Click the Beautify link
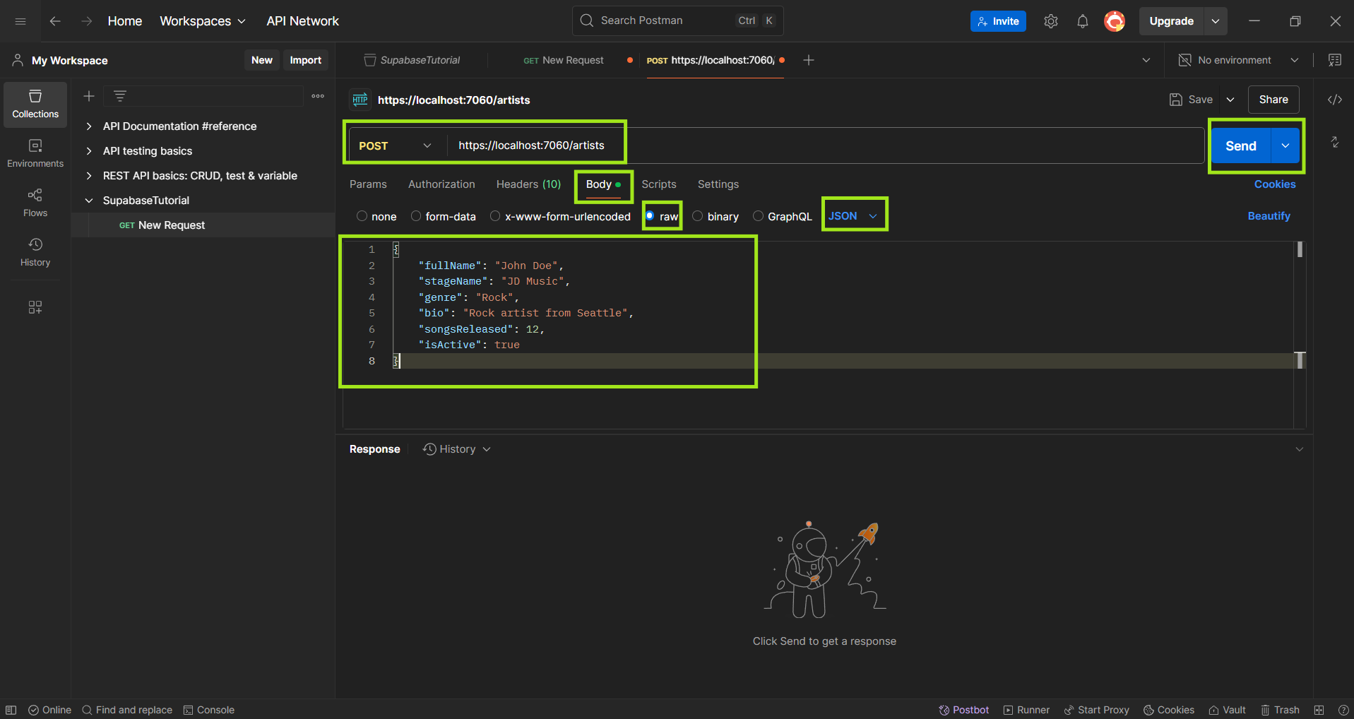This screenshot has width=1354, height=719. click(x=1269, y=216)
